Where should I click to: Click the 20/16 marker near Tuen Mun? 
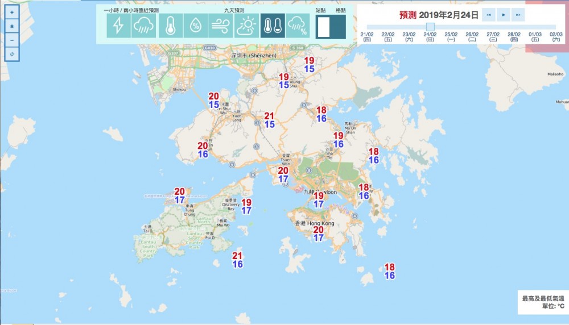pos(203,150)
